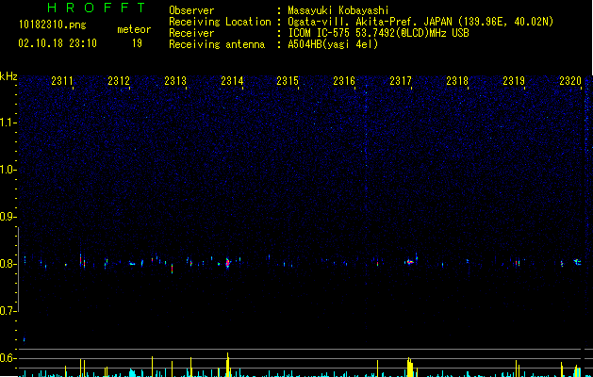The image size is (593, 377).
Task: Click the gray frequency range bracket on left axis
Action: pos(19,270)
